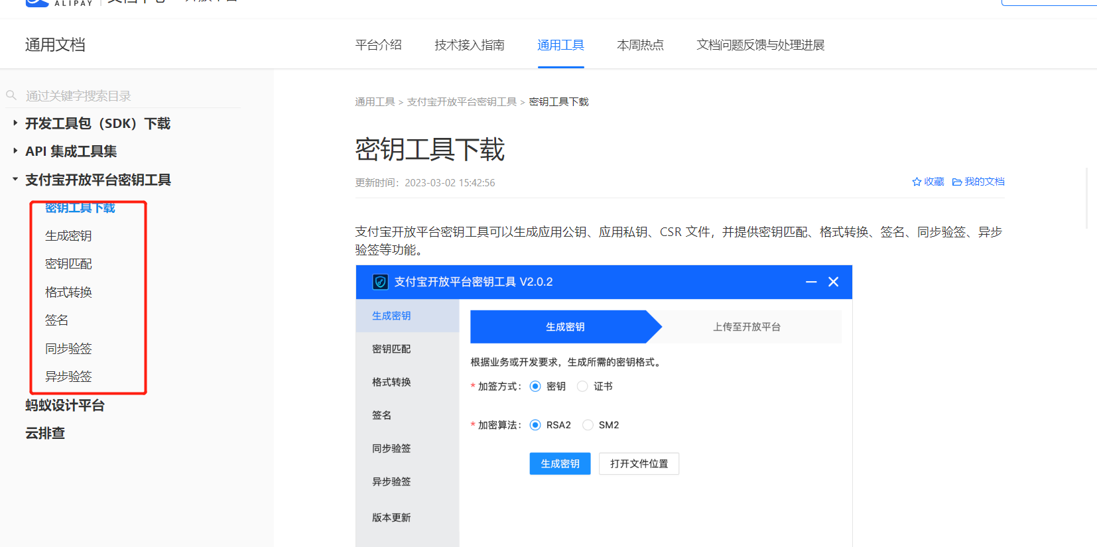The height and width of the screenshot is (547, 1097).
Task: Select 版本更新 in the key tool's left menu
Action: click(x=408, y=517)
